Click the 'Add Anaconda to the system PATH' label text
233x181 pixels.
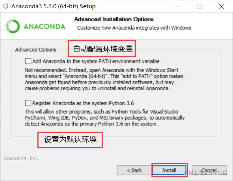(x=96, y=61)
